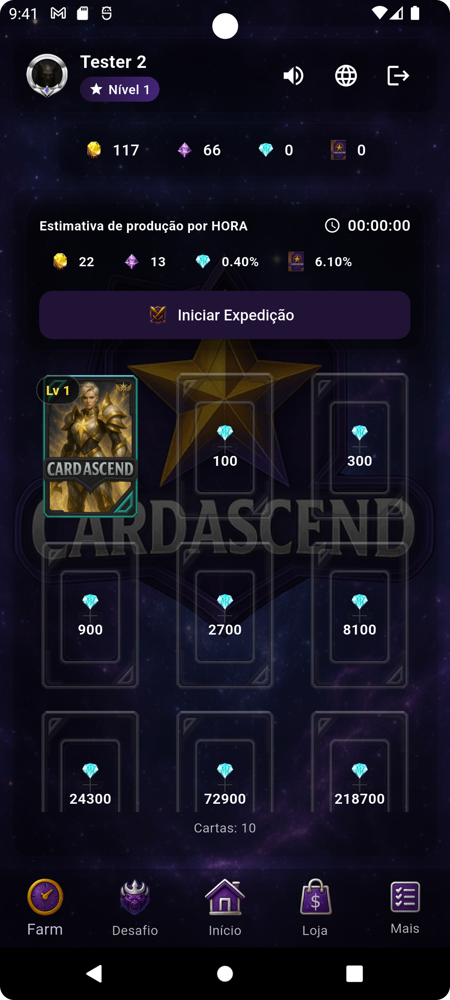
Task: Open the Desafio tab
Action: pos(135,907)
